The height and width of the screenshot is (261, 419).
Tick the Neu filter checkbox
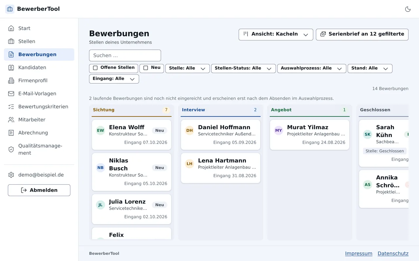pos(146,68)
